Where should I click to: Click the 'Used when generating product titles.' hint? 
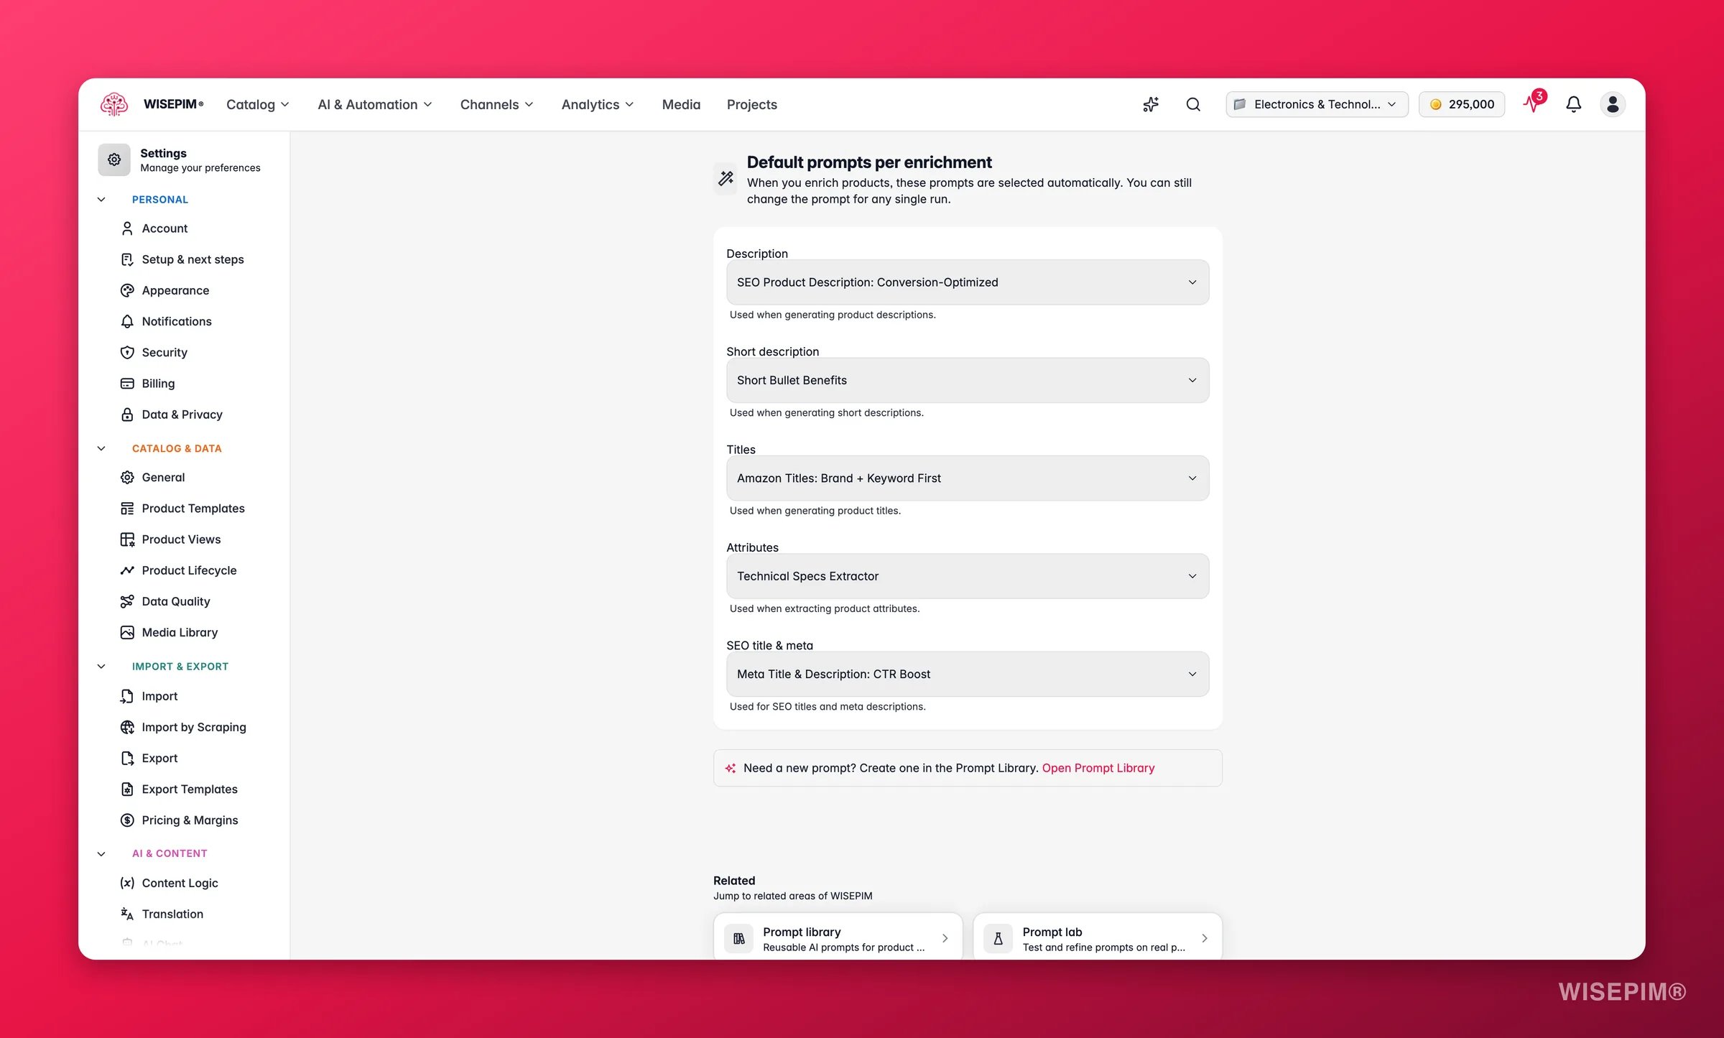pos(815,511)
